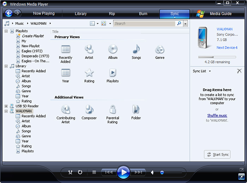Open the Sync tab
The width and height of the screenshot is (247, 183).
point(175,14)
